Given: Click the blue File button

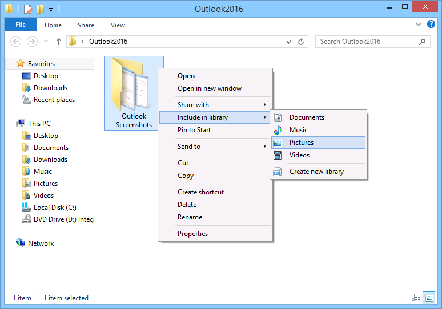Looking at the screenshot, I should pos(20,25).
